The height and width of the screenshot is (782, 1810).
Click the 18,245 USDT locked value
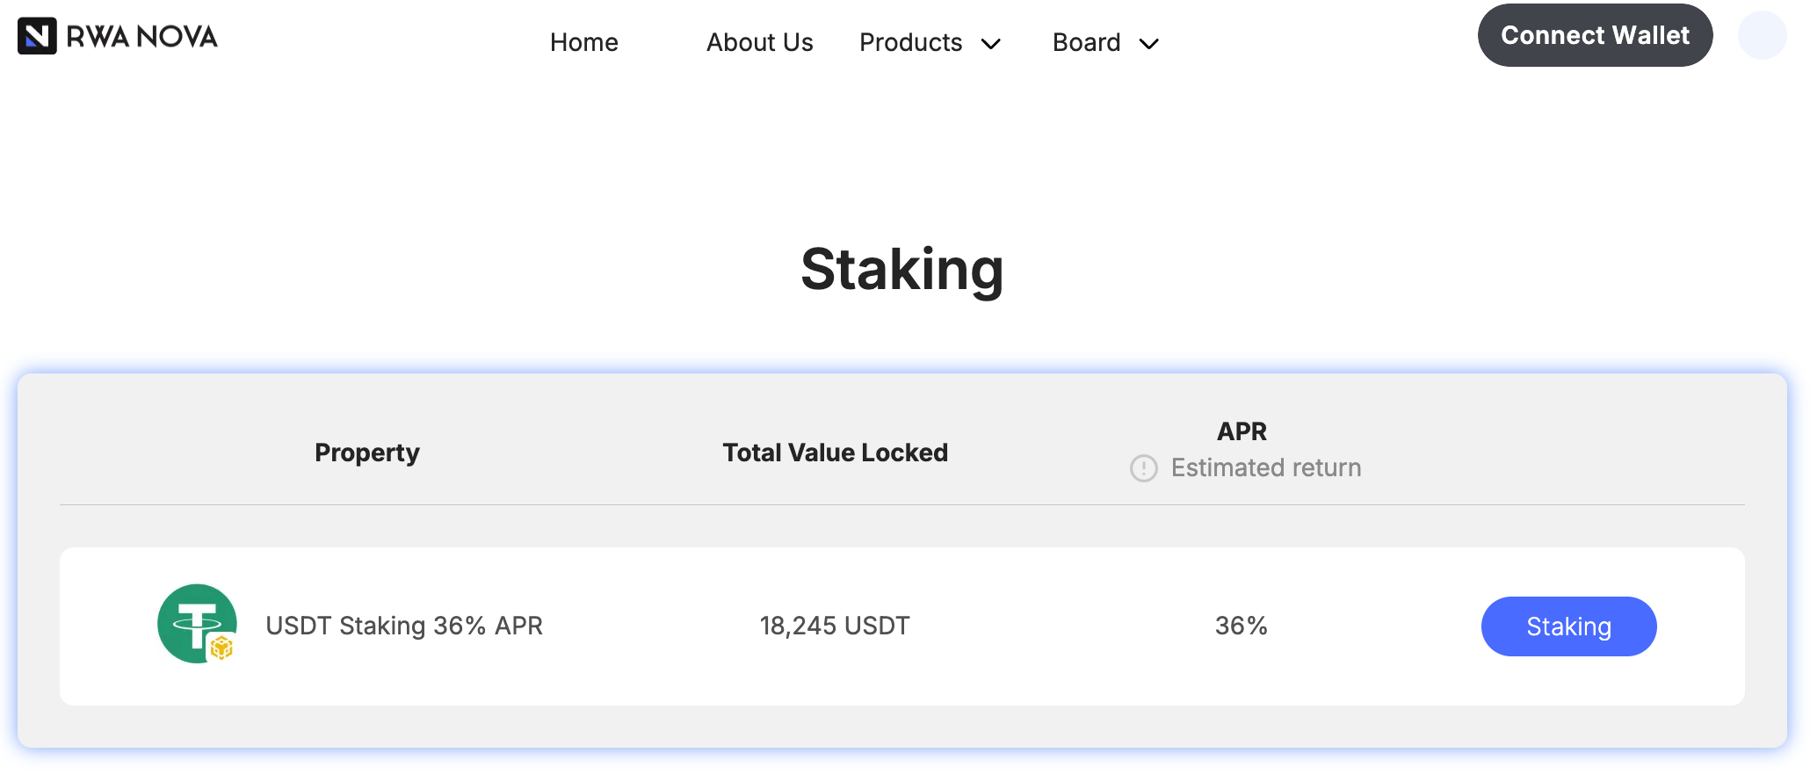pyautogui.click(x=835, y=626)
